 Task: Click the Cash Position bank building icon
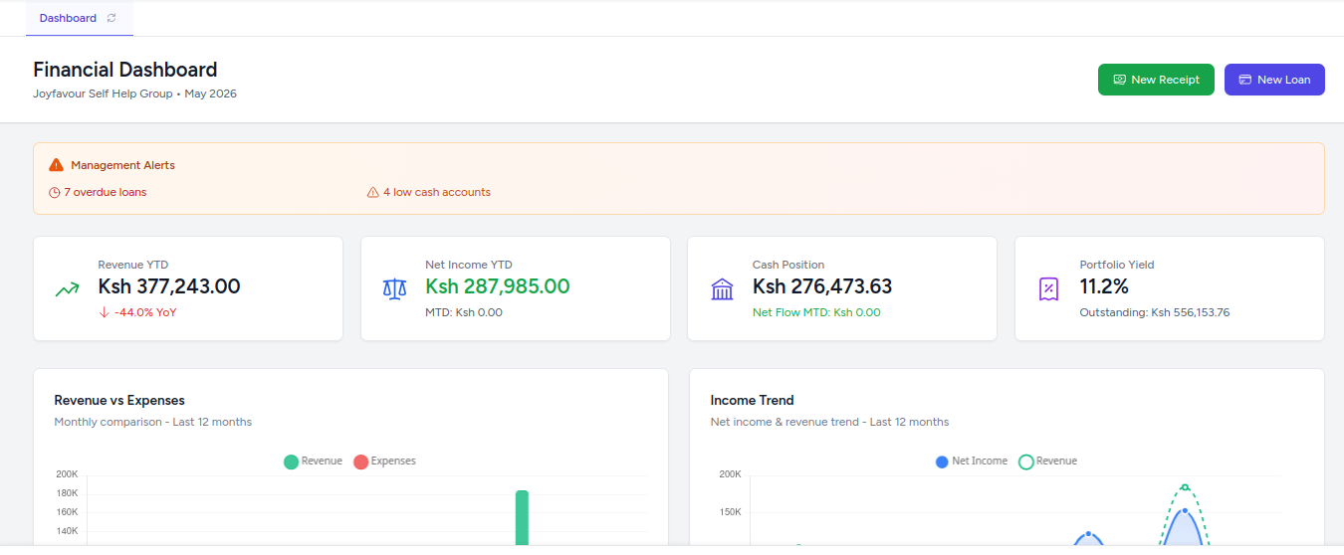click(x=722, y=289)
